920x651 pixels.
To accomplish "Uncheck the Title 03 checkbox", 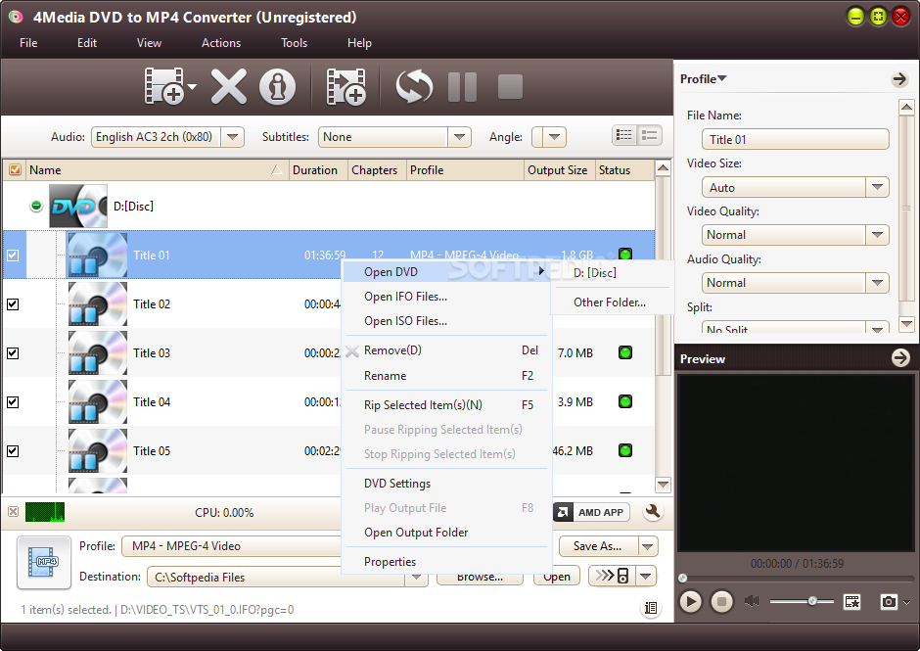I will (x=13, y=352).
